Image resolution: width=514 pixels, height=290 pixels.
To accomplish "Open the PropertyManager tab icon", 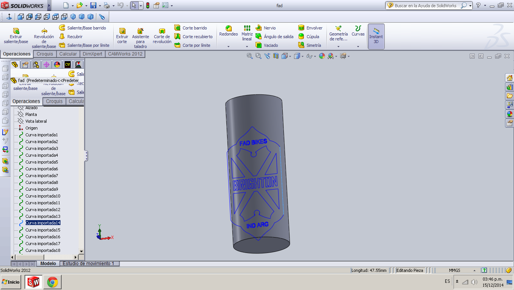I will [x=25, y=65].
